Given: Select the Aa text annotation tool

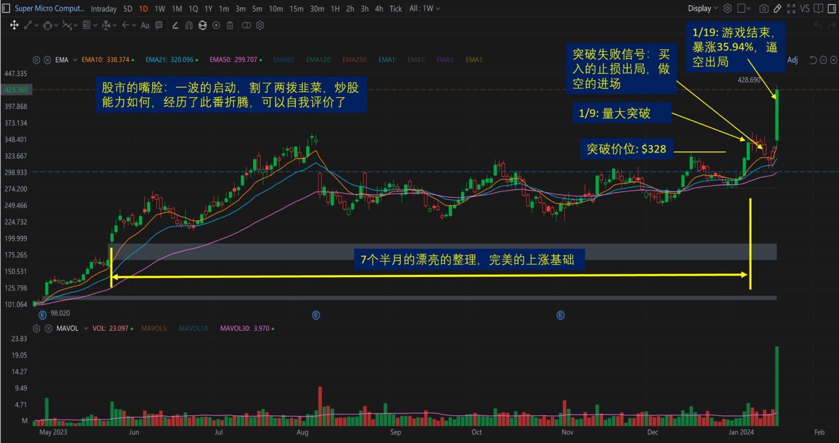Looking at the screenshot, I should pos(145,25).
